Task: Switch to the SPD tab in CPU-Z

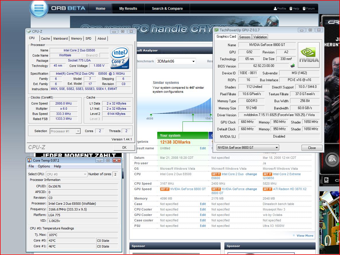Action: pyautogui.click(x=88, y=38)
